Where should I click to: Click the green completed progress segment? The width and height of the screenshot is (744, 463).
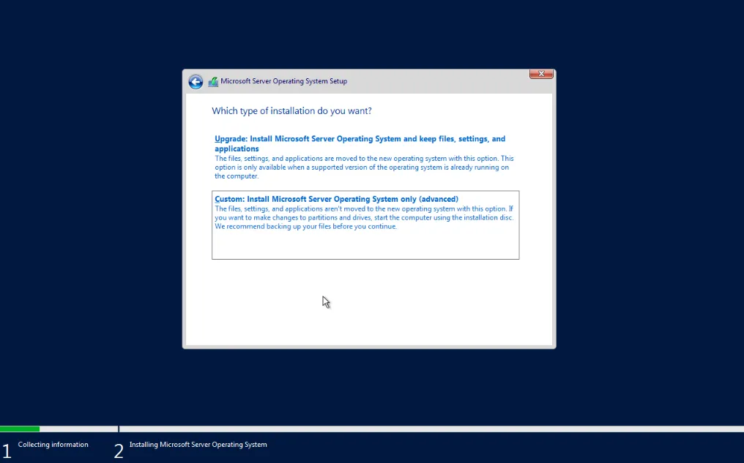[x=20, y=429]
